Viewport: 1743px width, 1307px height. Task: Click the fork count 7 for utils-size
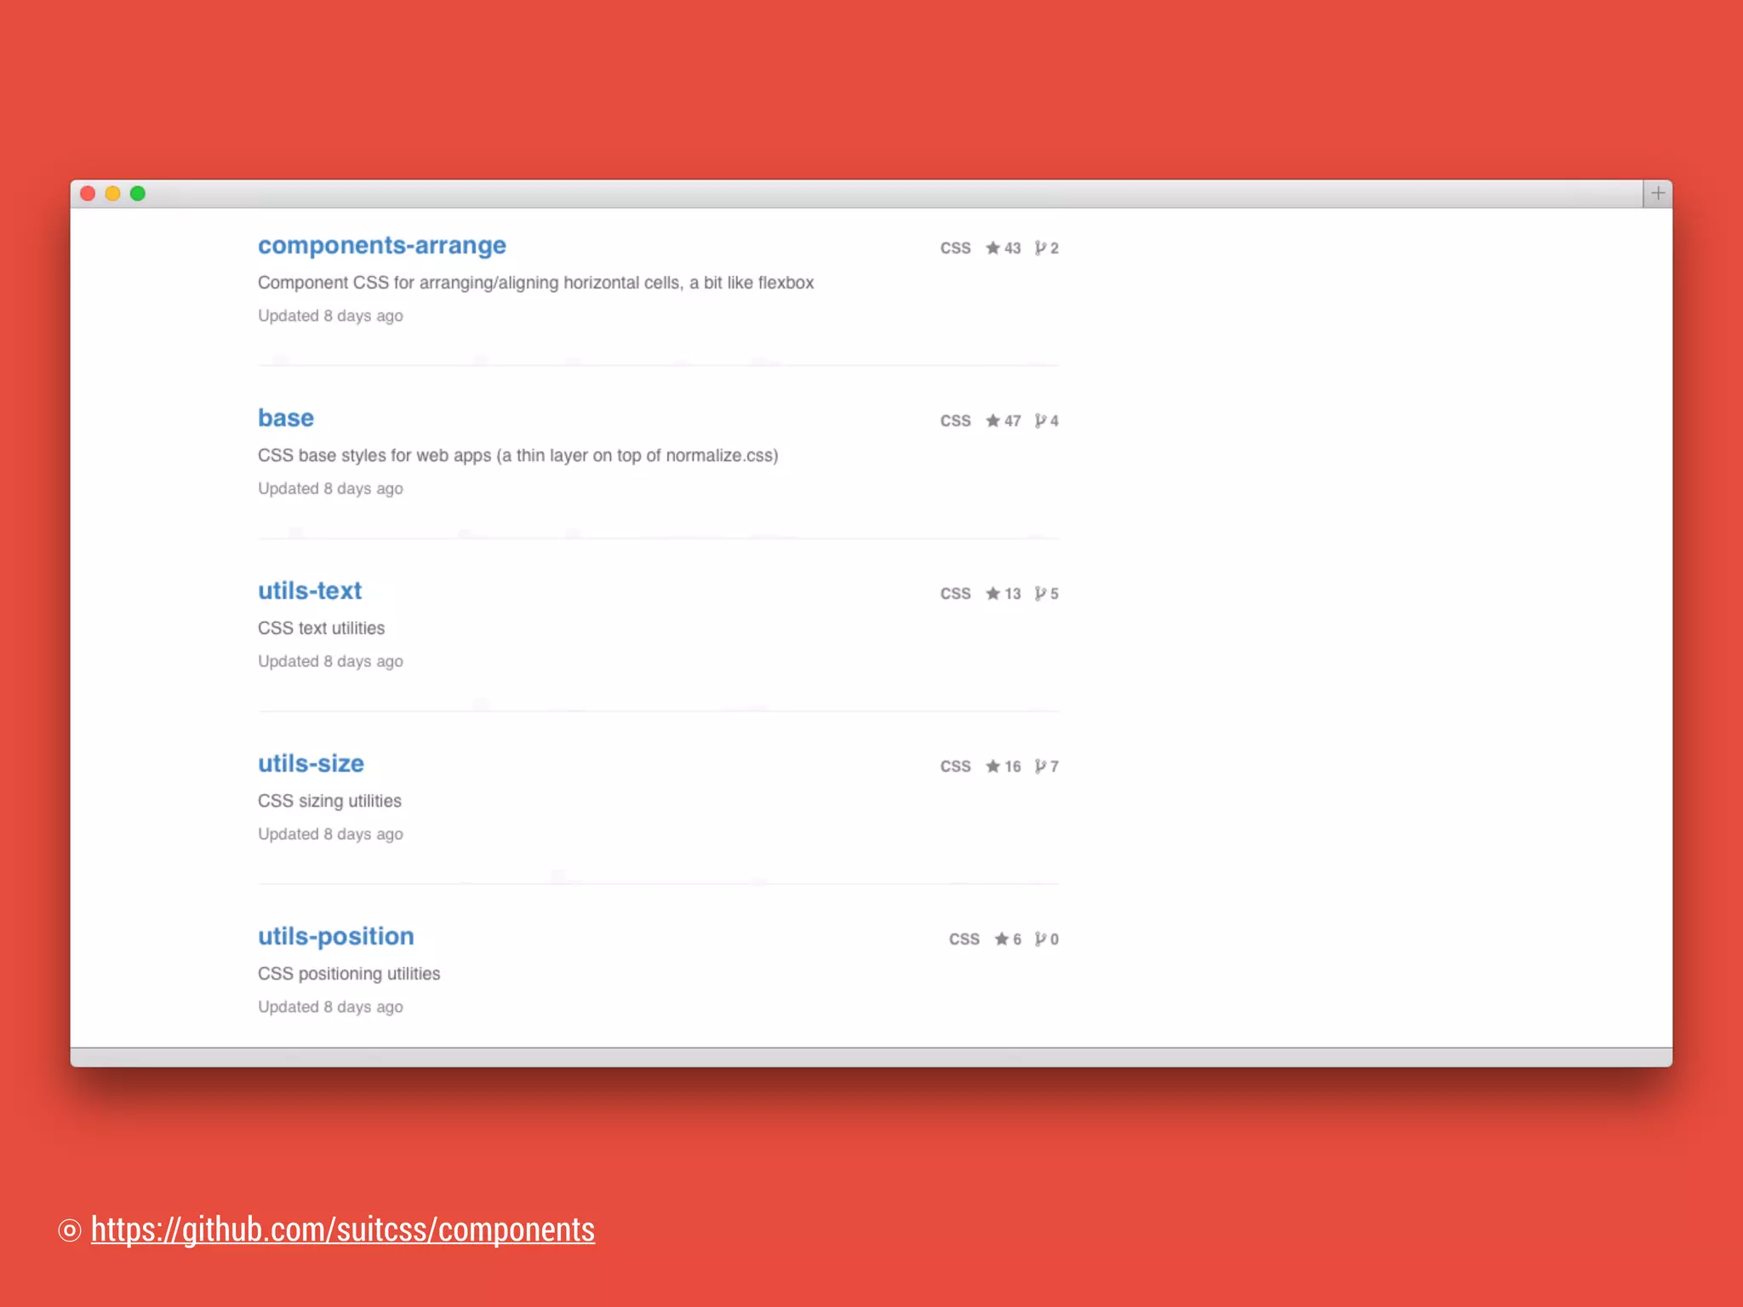click(1047, 767)
